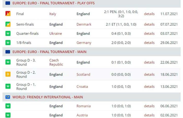The width and height of the screenshot is (183, 118).
Task: Click the EU flag icon beside Play Offs header
Action: click(x=8, y=3)
